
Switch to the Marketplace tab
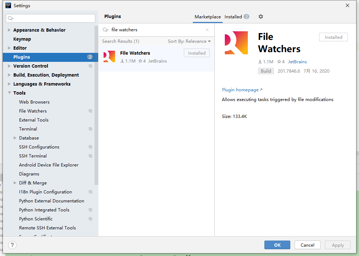pyautogui.click(x=208, y=17)
